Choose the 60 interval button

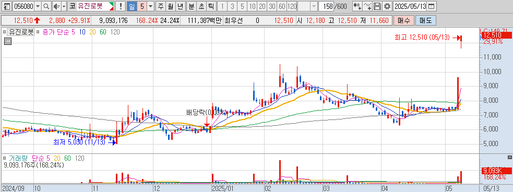[x=281, y=6]
